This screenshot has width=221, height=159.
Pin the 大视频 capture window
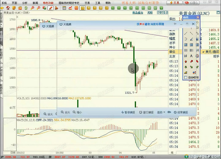[x=175, y=24]
